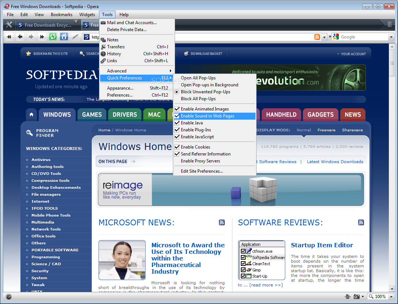
Task: Click the camera icon in status bar
Action: 357,297
